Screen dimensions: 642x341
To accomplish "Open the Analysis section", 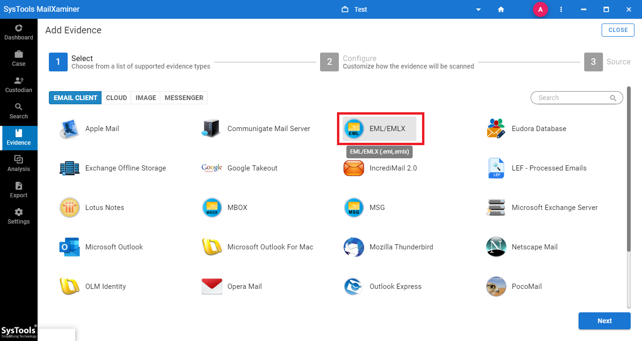I will (19, 164).
